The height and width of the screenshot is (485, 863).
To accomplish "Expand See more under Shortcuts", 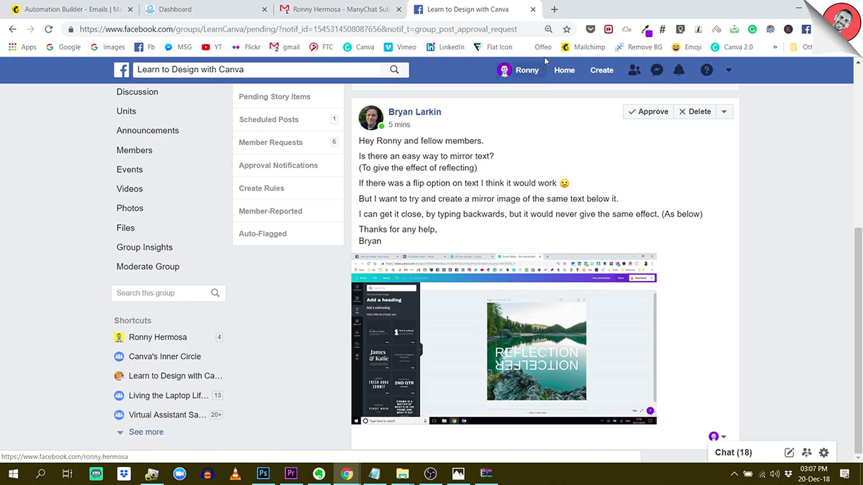I will pos(146,432).
